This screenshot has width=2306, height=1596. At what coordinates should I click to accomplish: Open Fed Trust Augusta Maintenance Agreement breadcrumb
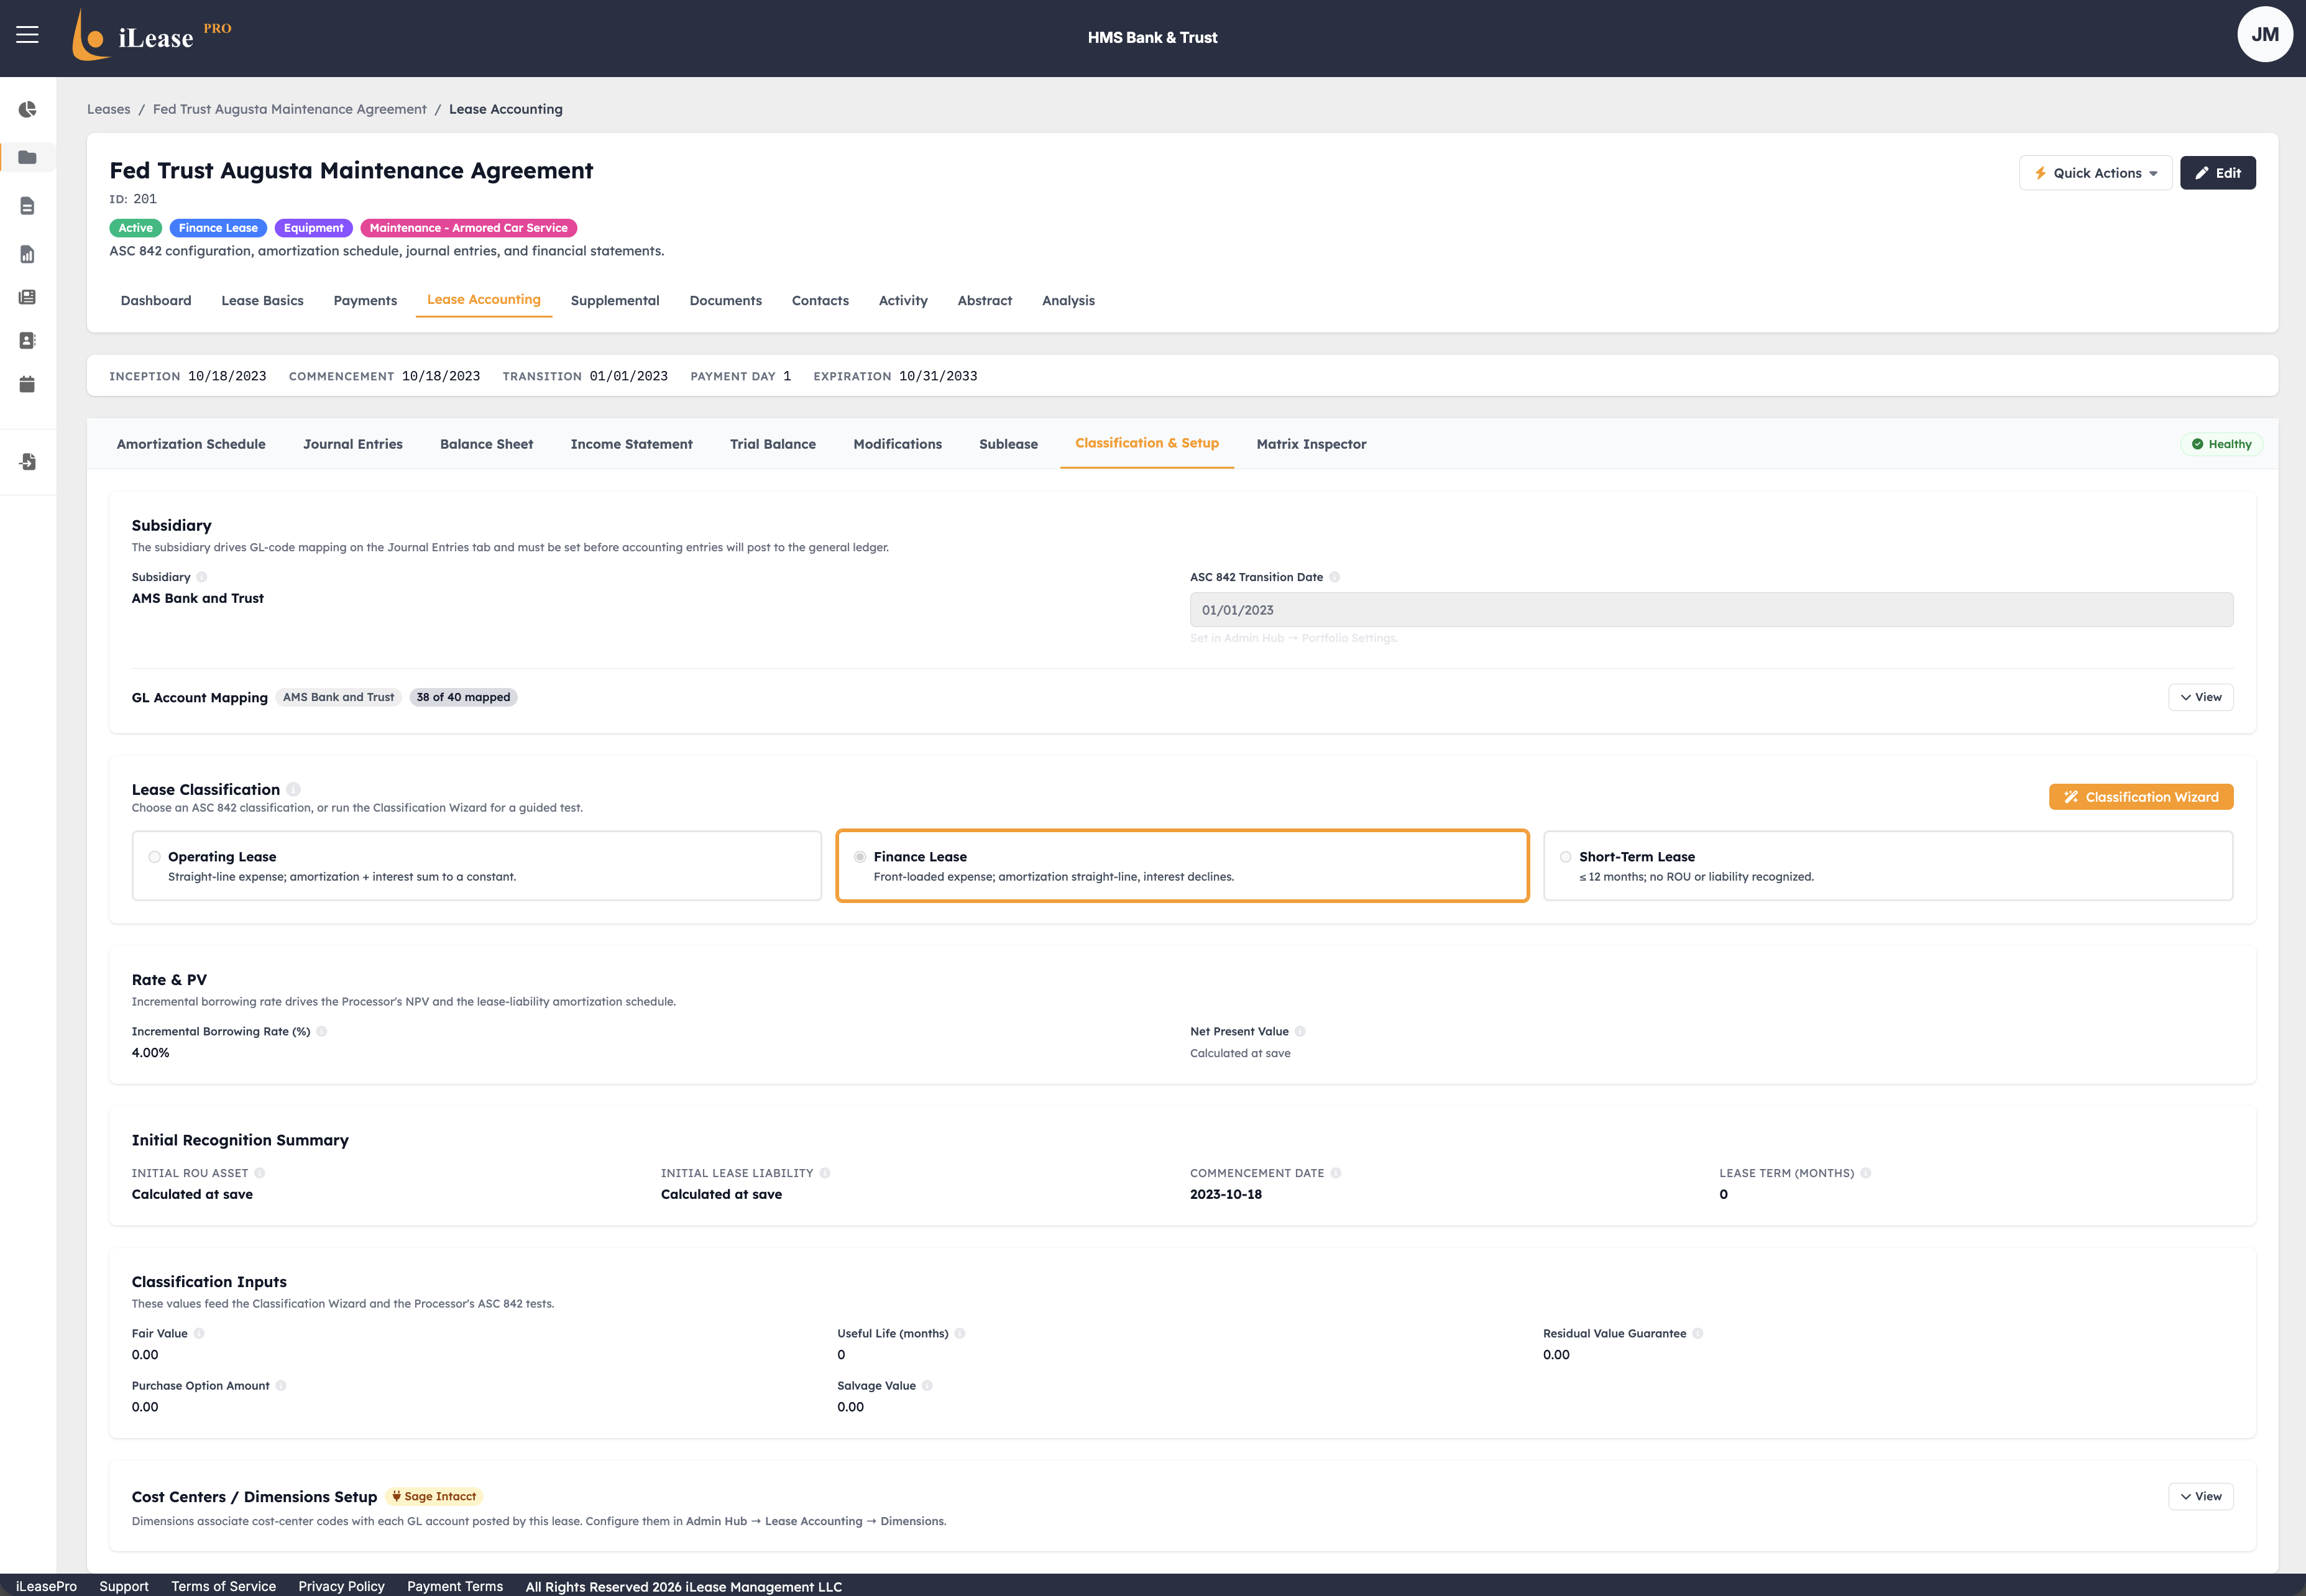[x=289, y=109]
